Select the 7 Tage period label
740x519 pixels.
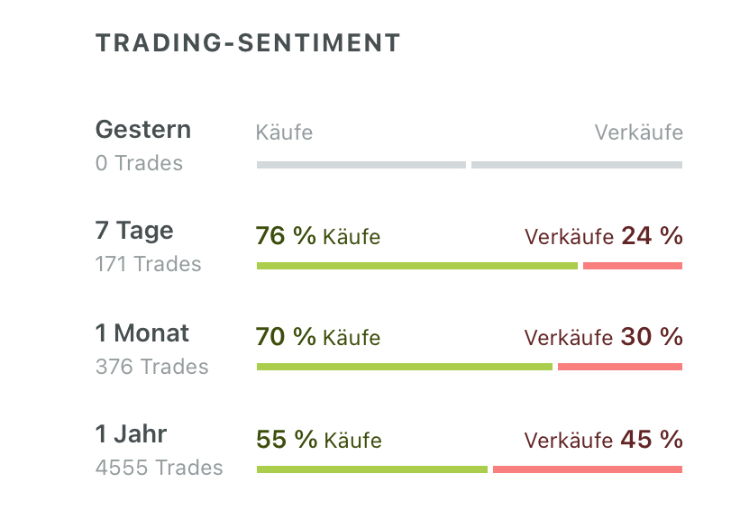[x=134, y=231]
